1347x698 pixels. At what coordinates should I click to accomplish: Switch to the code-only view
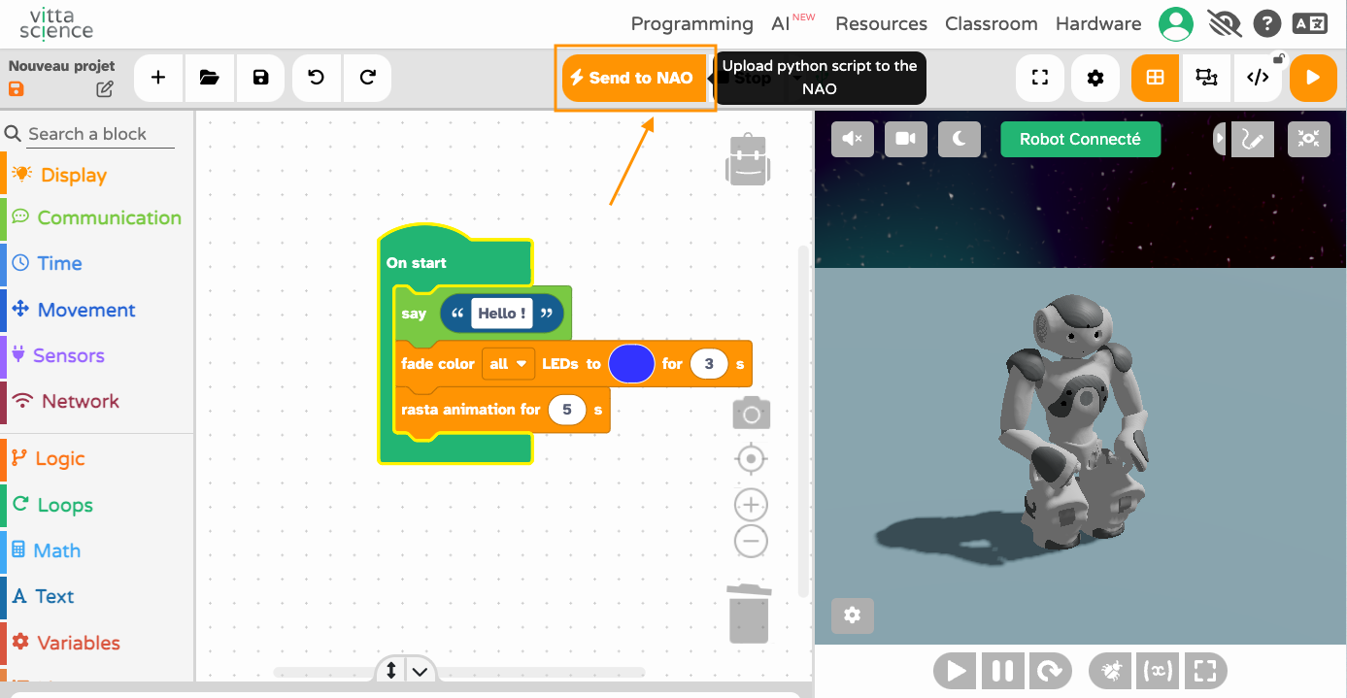[x=1258, y=78]
